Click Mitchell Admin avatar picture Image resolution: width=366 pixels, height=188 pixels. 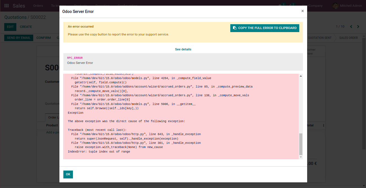click(335, 6)
